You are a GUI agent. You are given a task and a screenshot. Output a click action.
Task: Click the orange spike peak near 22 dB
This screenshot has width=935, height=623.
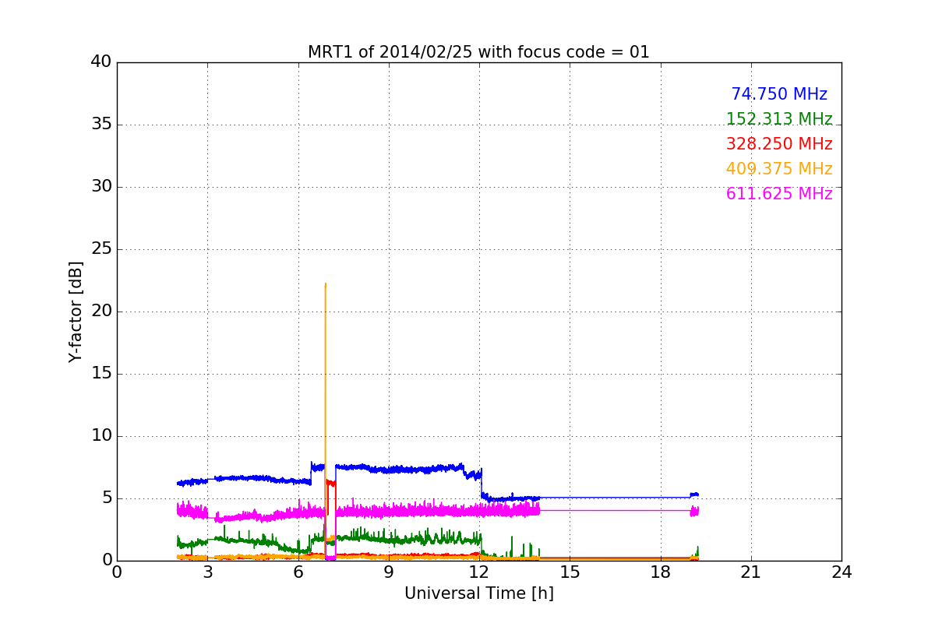[x=325, y=284]
